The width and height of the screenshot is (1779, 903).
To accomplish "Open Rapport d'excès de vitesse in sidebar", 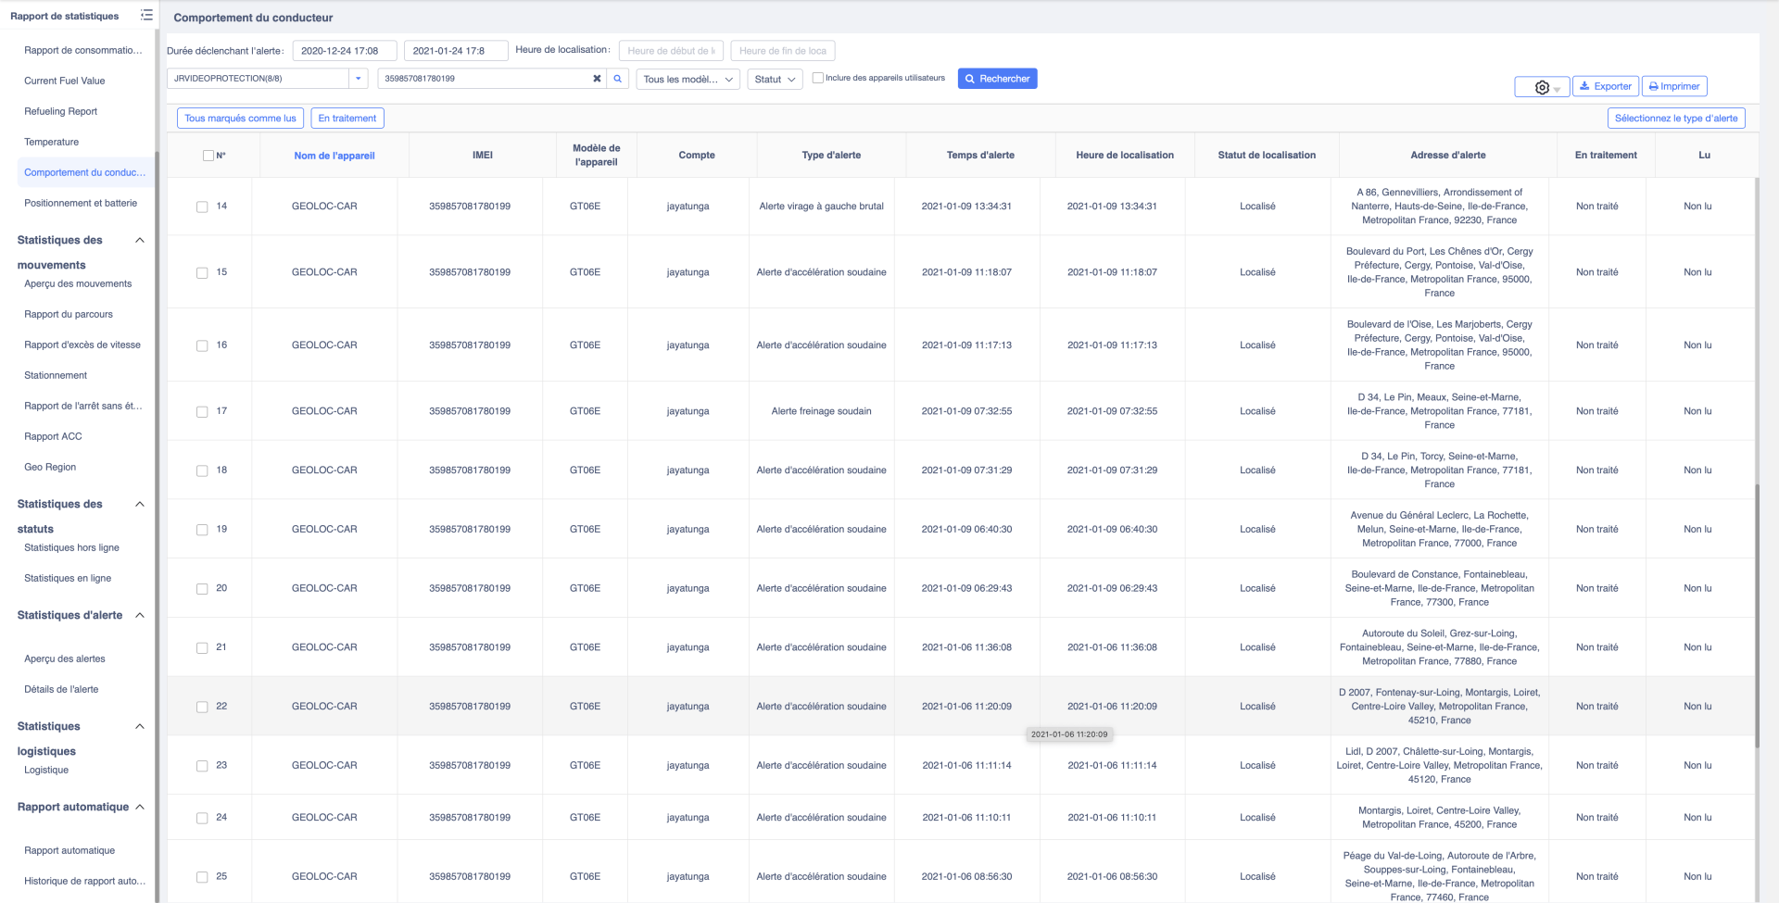I will [82, 345].
